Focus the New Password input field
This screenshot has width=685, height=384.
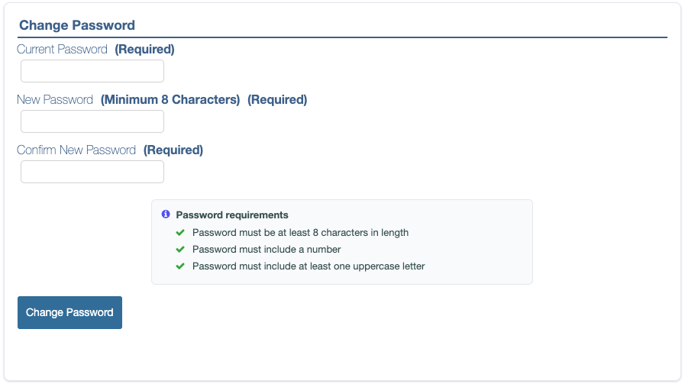coord(92,121)
